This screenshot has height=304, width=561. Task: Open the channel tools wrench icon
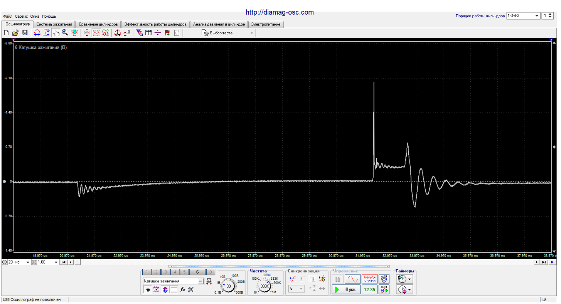(x=191, y=290)
